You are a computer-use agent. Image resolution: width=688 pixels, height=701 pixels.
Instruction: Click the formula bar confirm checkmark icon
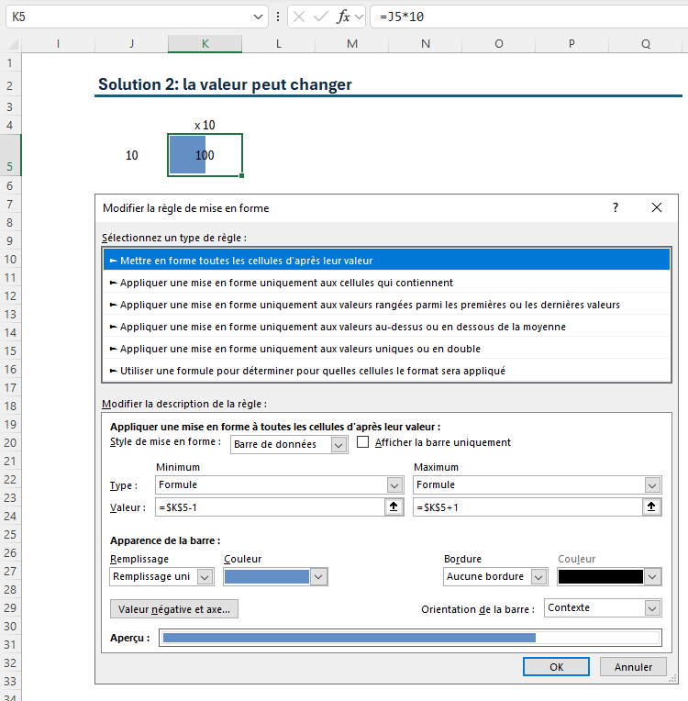point(321,17)
